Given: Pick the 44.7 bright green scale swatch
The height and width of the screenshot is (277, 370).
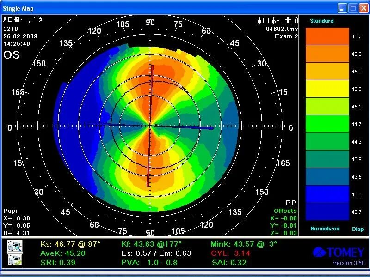Looking at the screenshot, I should click(327, 124).
